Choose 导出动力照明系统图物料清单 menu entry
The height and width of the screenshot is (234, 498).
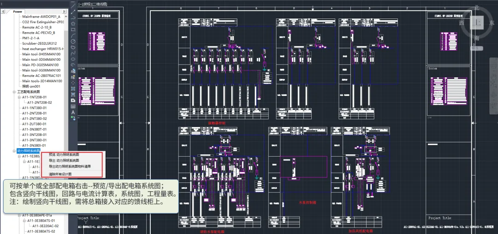70,166
